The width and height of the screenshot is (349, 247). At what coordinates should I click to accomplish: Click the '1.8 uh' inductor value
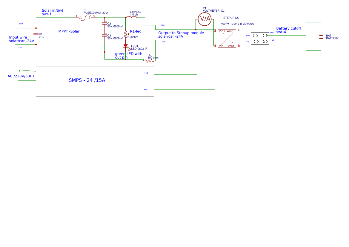point(134,15)
